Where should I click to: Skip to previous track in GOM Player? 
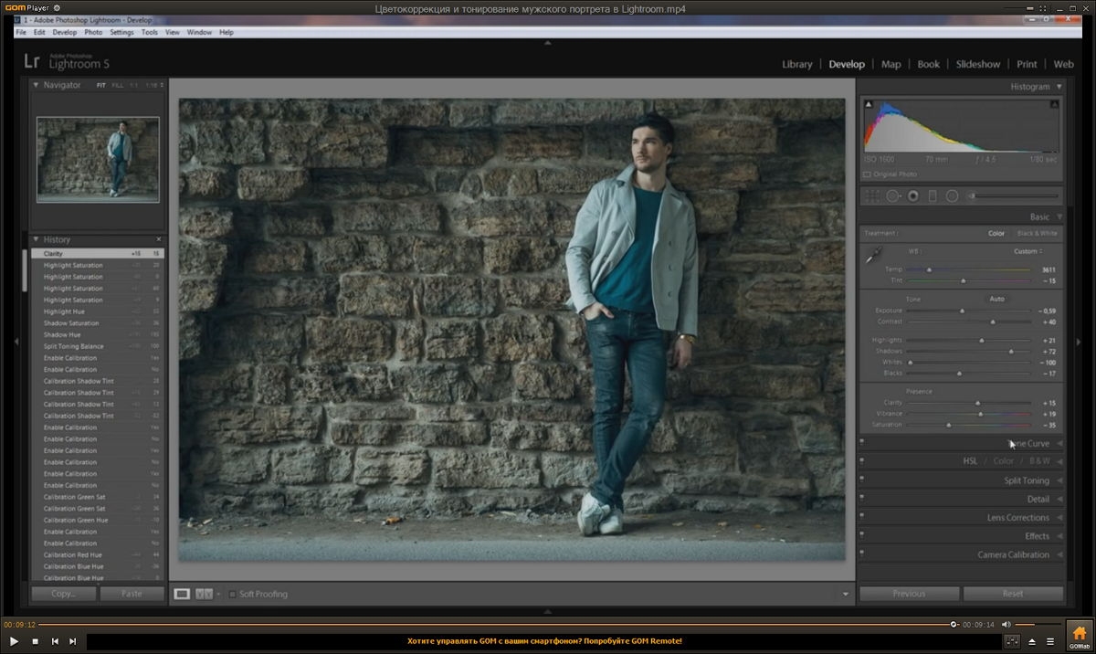pos(55,641)
